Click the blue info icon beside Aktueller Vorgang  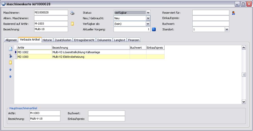click(154, 29)
